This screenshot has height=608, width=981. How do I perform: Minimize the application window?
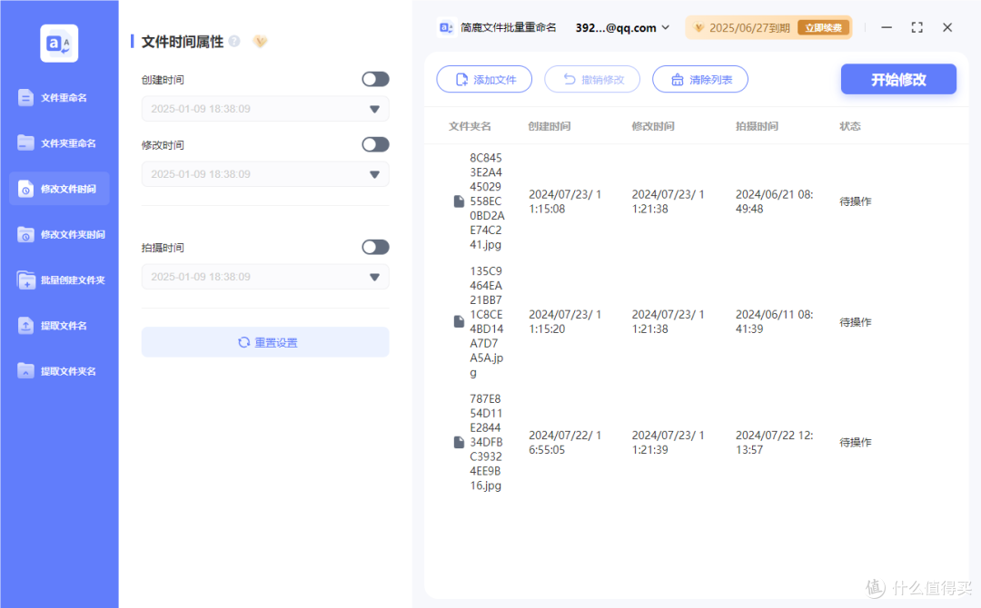(887, 27)
